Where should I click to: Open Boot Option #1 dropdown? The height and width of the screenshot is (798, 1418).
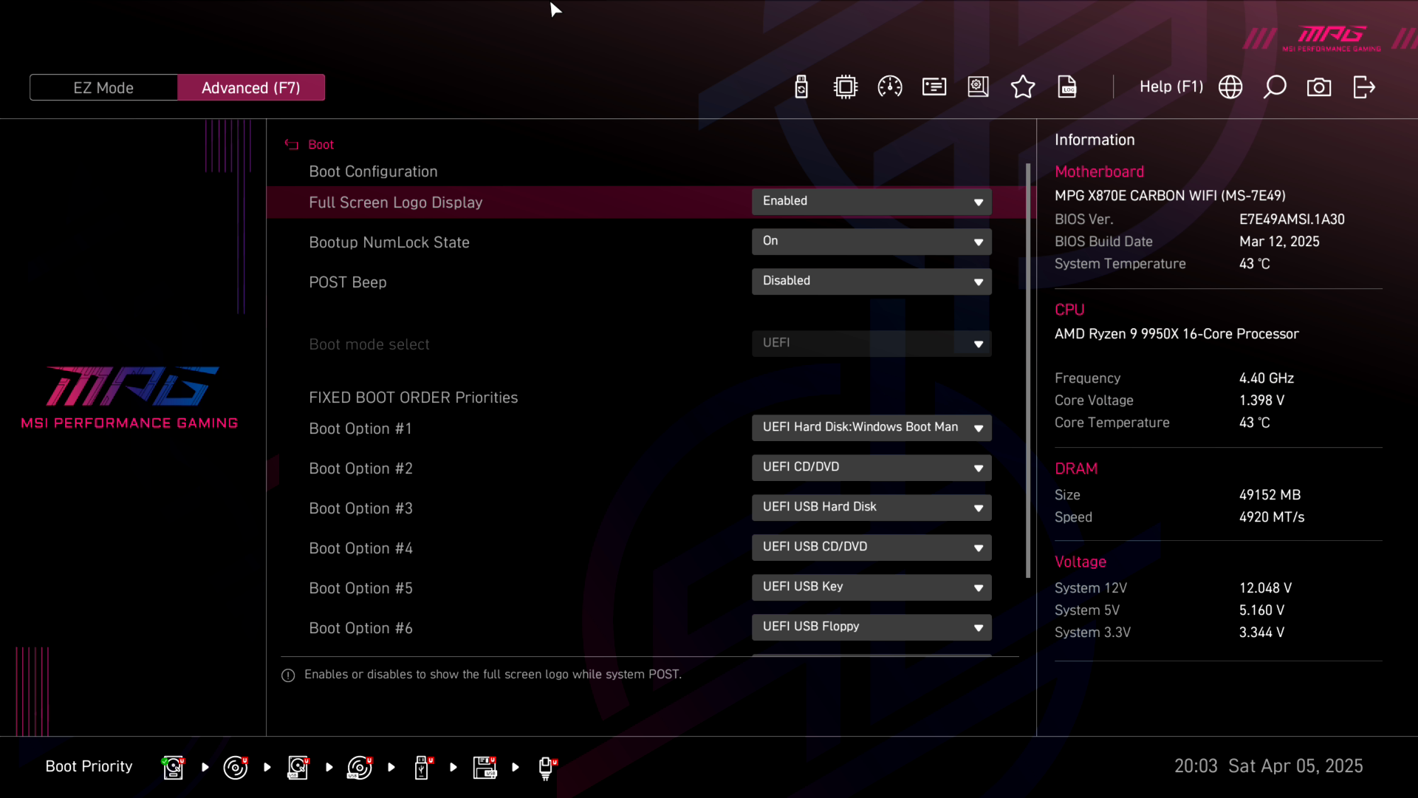pyautogui.click(x=871, y=428)
